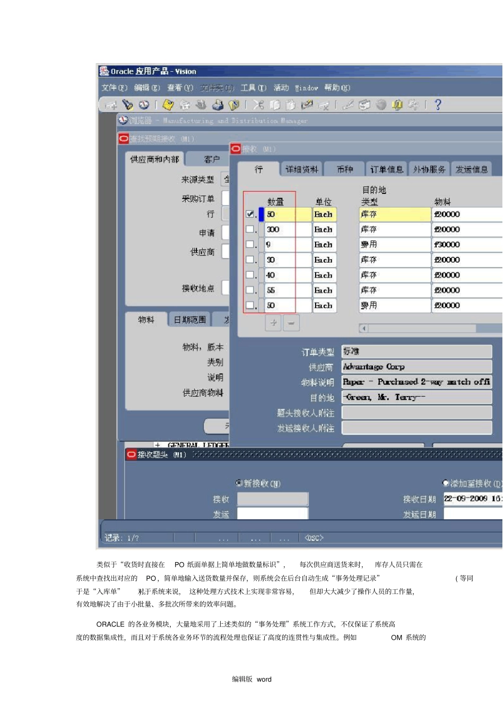Check the checkbox for the 300 quantity row

pos(250,229)
